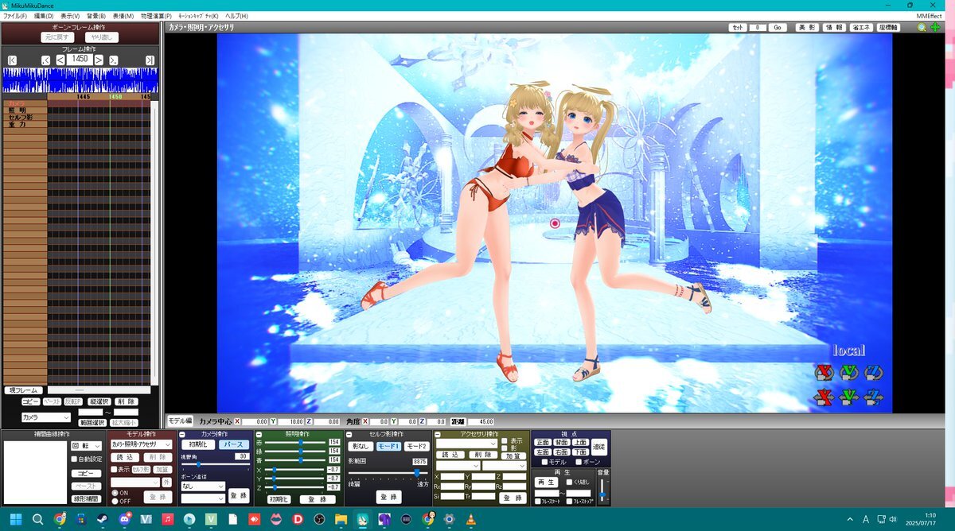The width and height of the screenshot is (955, 531).
Task: Click the 'local' coordinate mode label
Action: pos(848,351)
